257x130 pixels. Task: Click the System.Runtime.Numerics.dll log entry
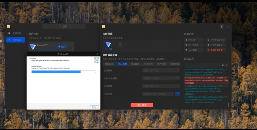pos(206,90)
